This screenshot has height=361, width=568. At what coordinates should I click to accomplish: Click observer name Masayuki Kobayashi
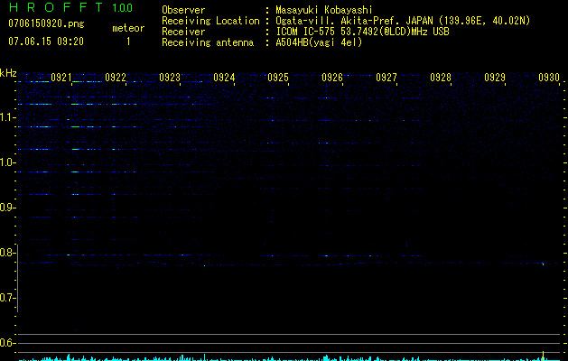(324, 10)
